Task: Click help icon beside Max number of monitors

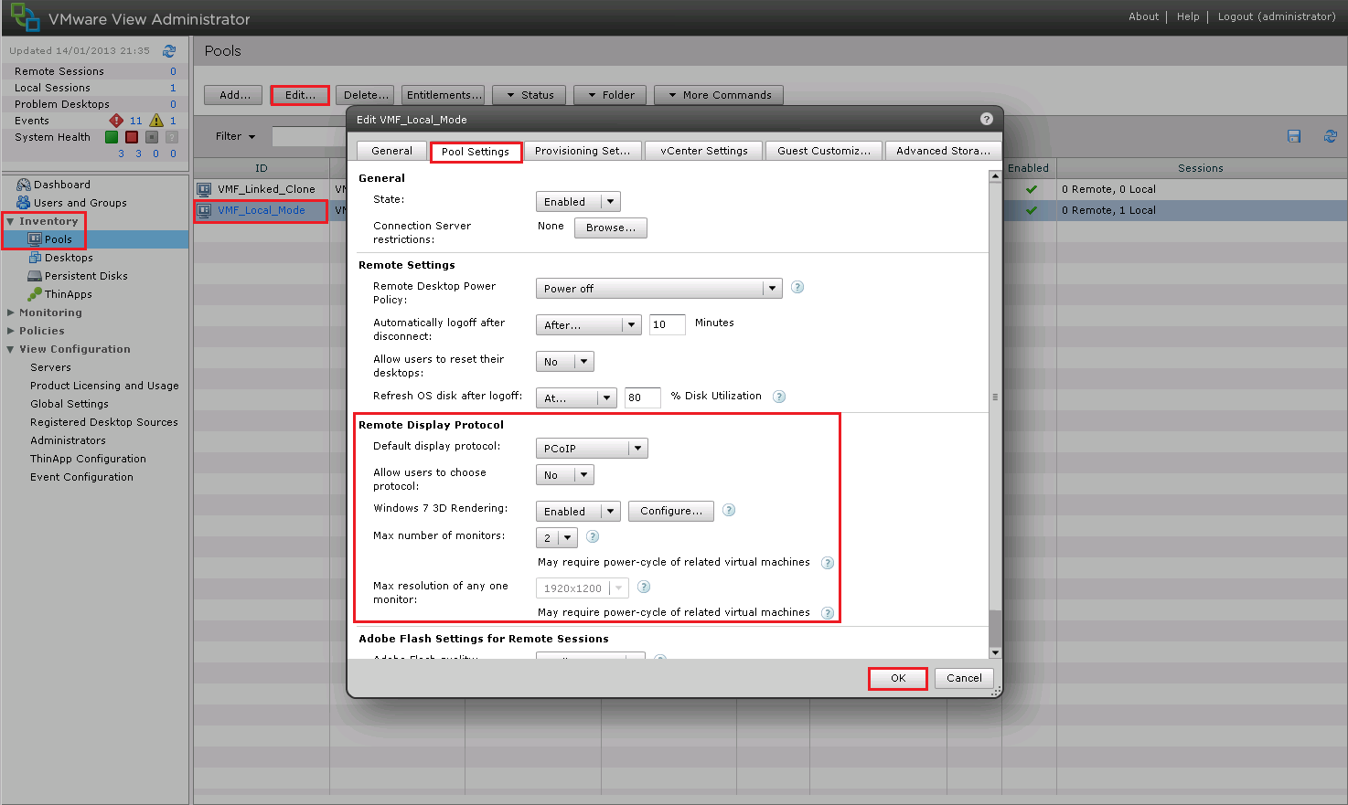Action: (x=593, y=536)
